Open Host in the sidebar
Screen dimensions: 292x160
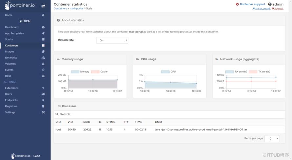click(8, 76)
